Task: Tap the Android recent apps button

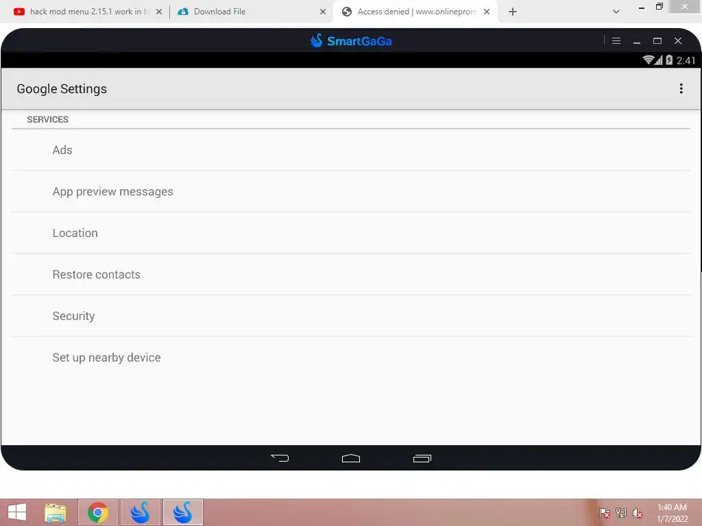Action: click(x=422, y=458)
